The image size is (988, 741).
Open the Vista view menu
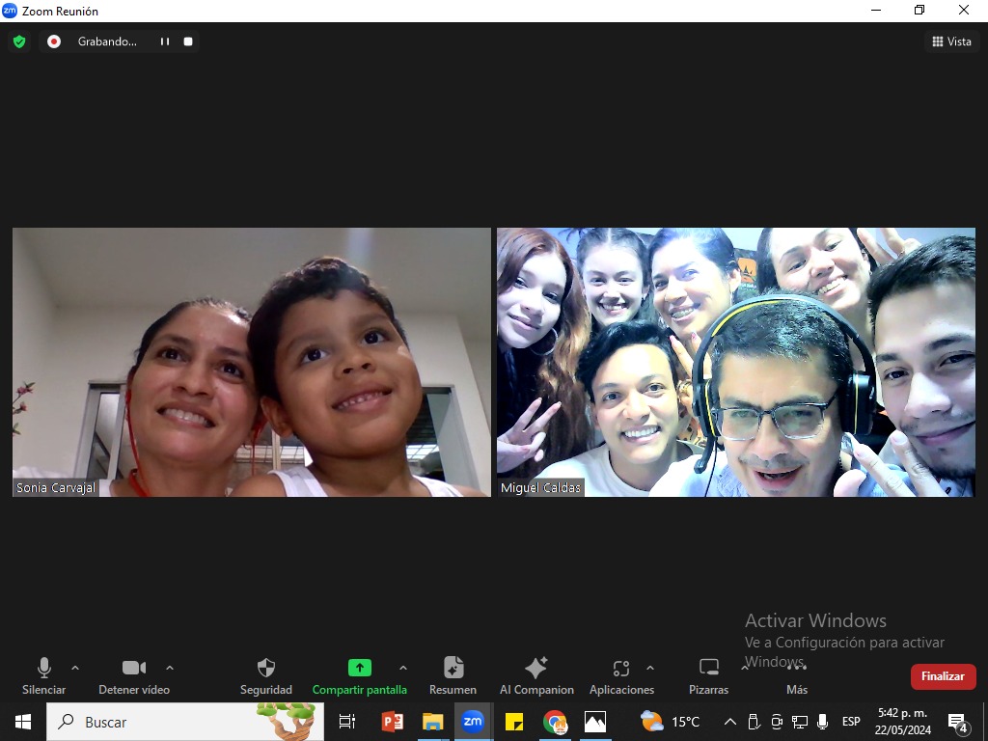click(x=951, y=41)
